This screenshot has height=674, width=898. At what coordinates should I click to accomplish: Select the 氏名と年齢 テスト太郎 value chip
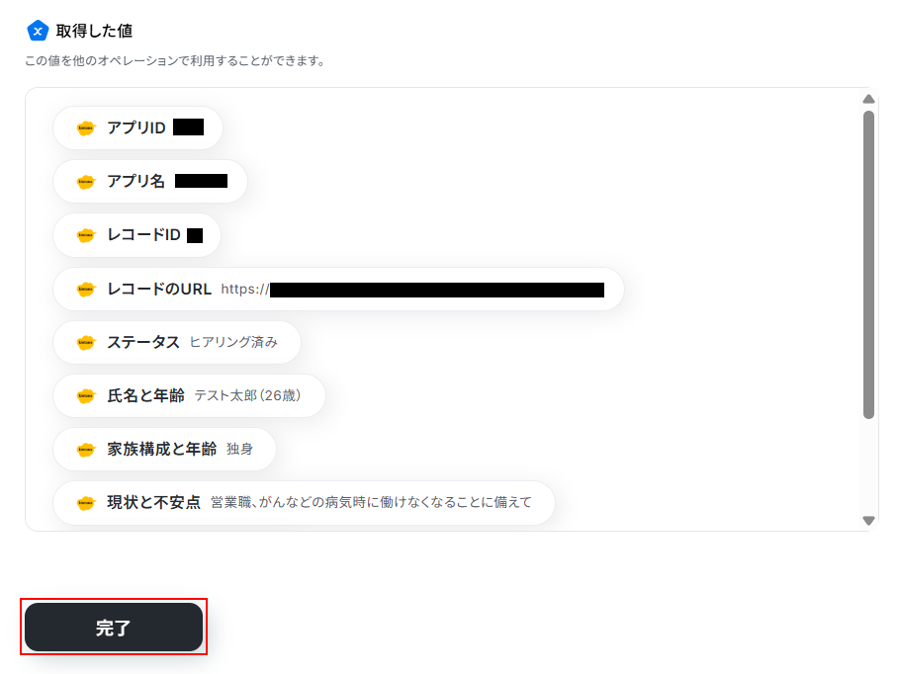point(190,396)
